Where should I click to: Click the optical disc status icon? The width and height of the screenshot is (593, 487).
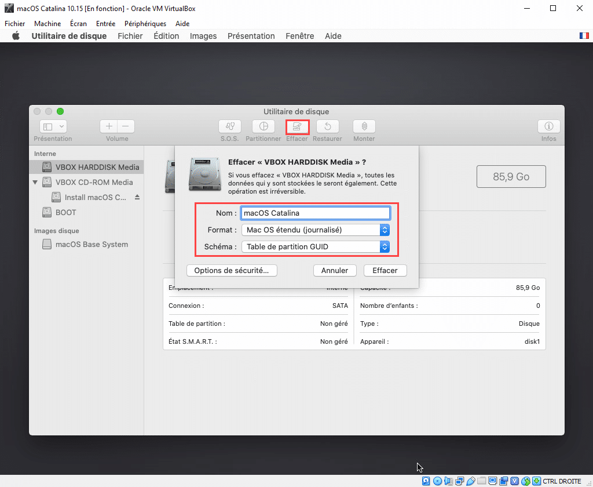click(x=438, y=481)
